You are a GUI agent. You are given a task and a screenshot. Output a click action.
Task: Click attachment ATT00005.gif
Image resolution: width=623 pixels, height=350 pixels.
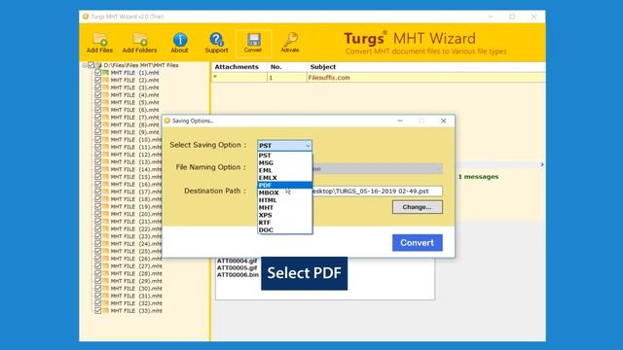(237, 268)
